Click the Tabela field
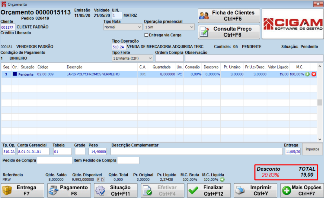 click(62, 152)
